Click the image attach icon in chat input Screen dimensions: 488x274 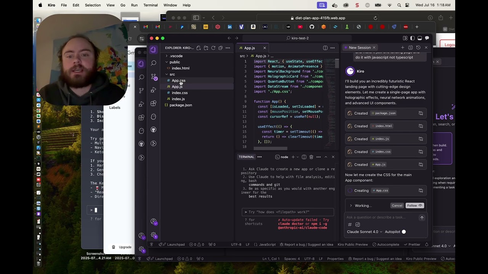(358, 225)
